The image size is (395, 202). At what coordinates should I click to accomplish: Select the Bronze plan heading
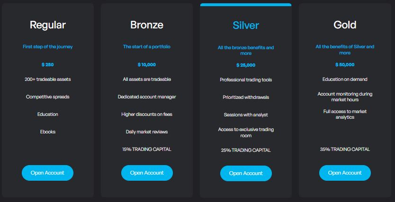click(147, 25)
